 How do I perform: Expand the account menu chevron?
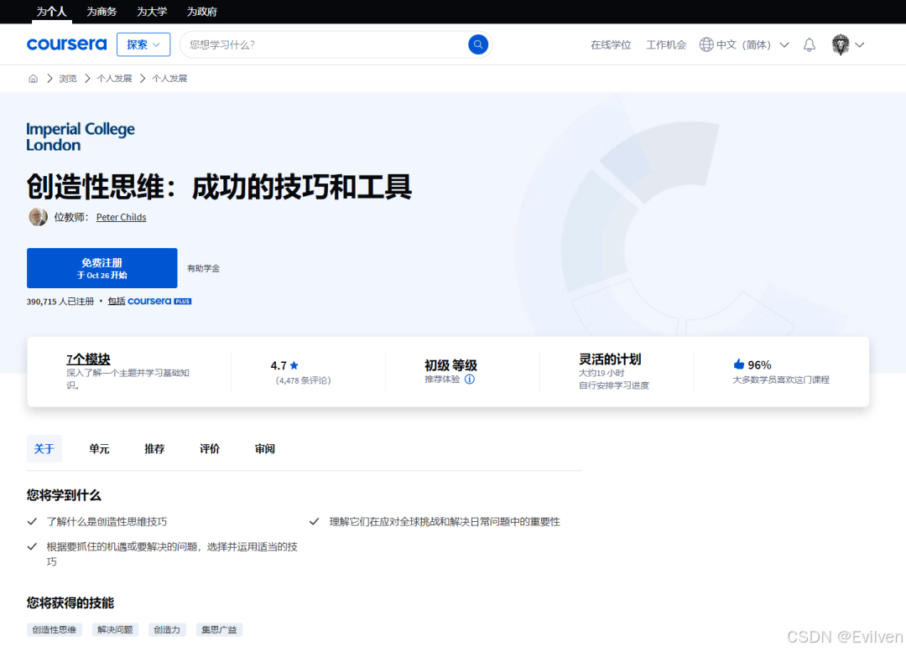pos(860,45)
